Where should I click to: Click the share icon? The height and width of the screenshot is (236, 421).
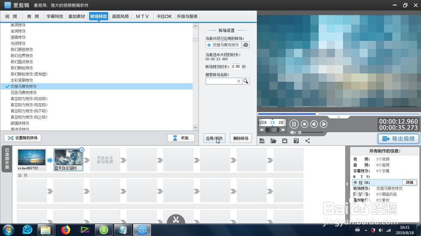point(307,141)
